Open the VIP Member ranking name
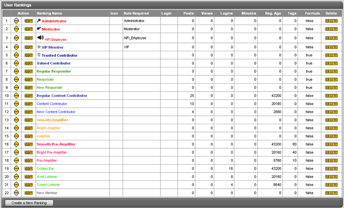Image resolution: width=344 pixels, height=208 pixels. click(x=53, y=47)
